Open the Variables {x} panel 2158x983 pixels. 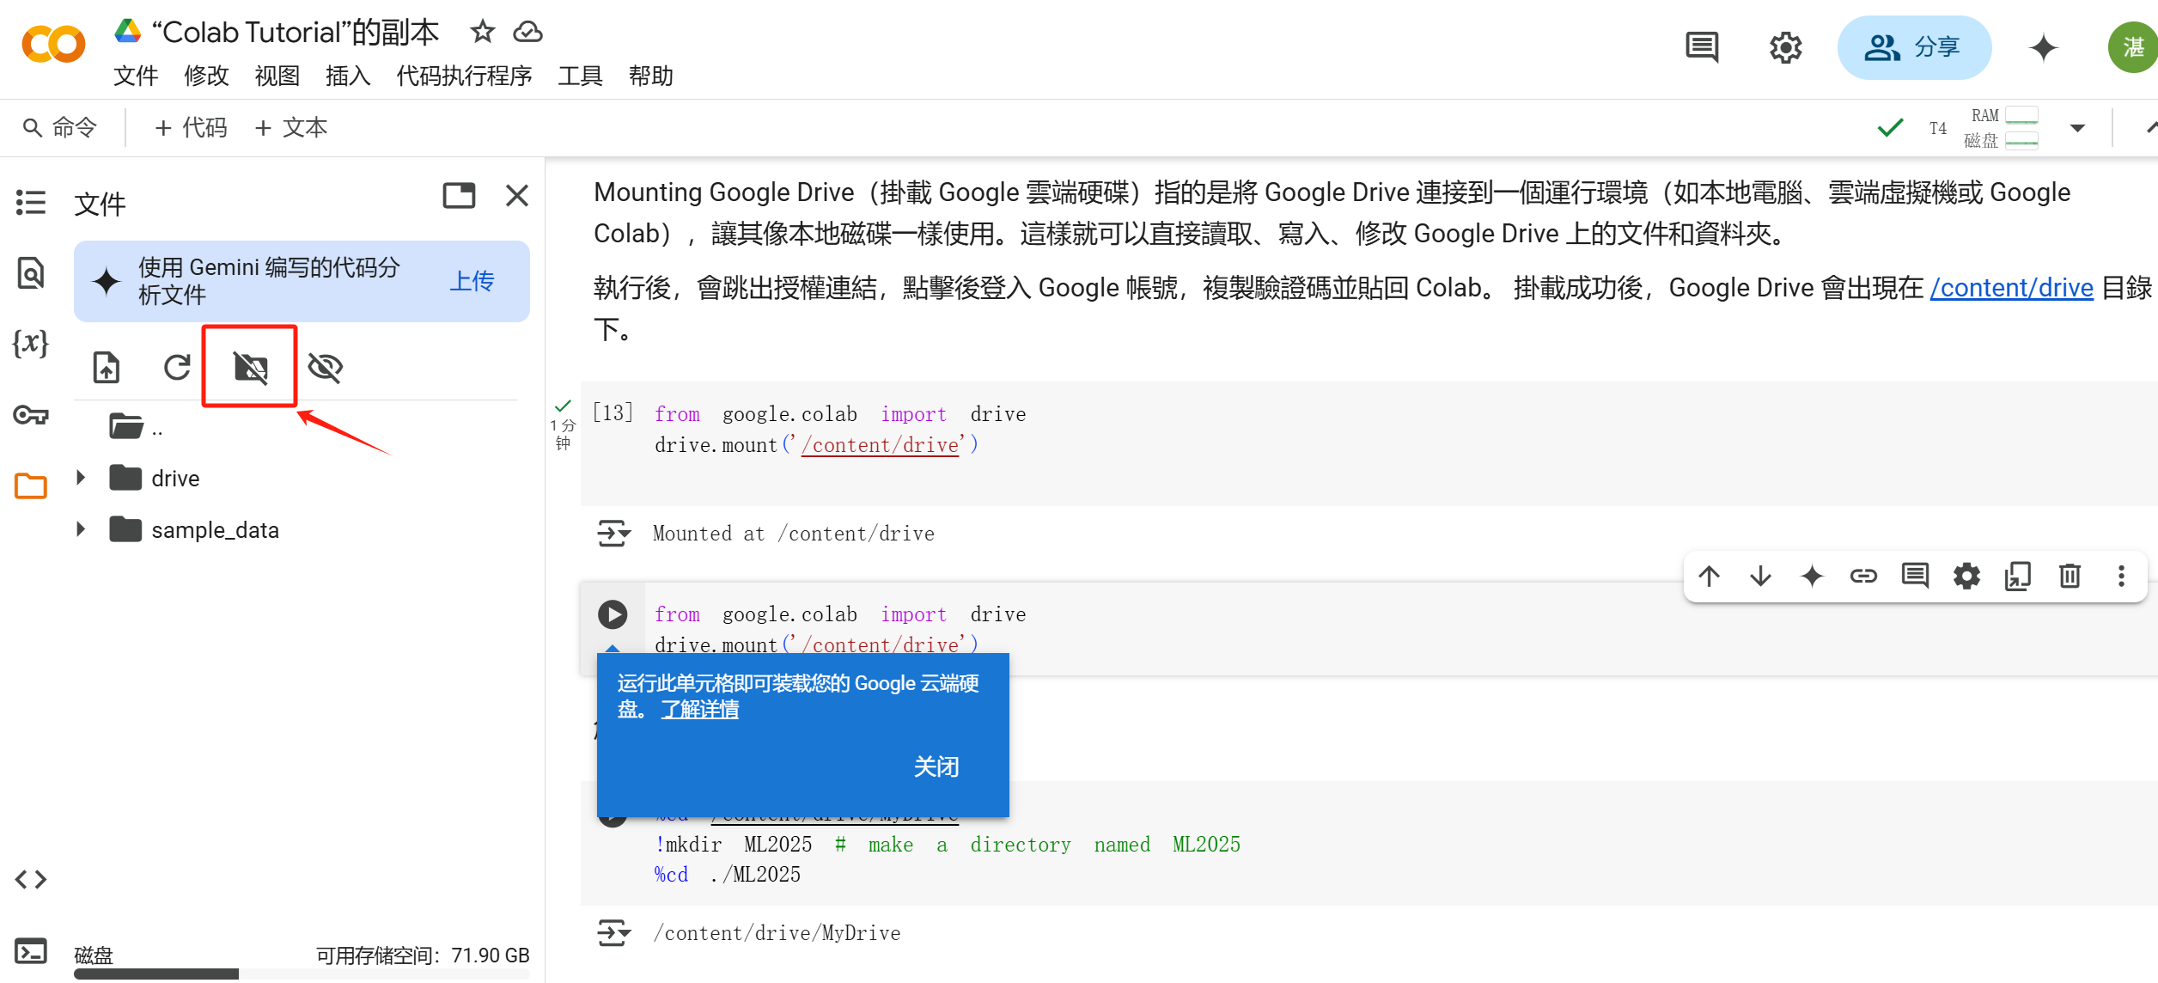click(31, 344)
